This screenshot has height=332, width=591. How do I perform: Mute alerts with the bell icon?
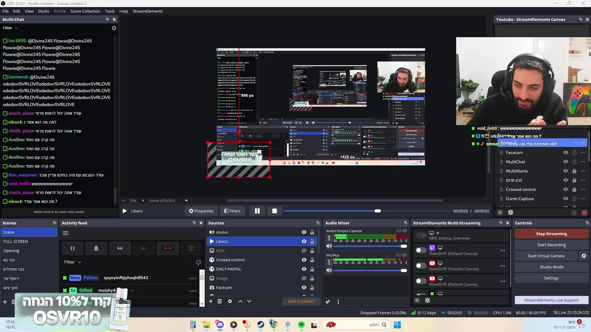[96, 249]
